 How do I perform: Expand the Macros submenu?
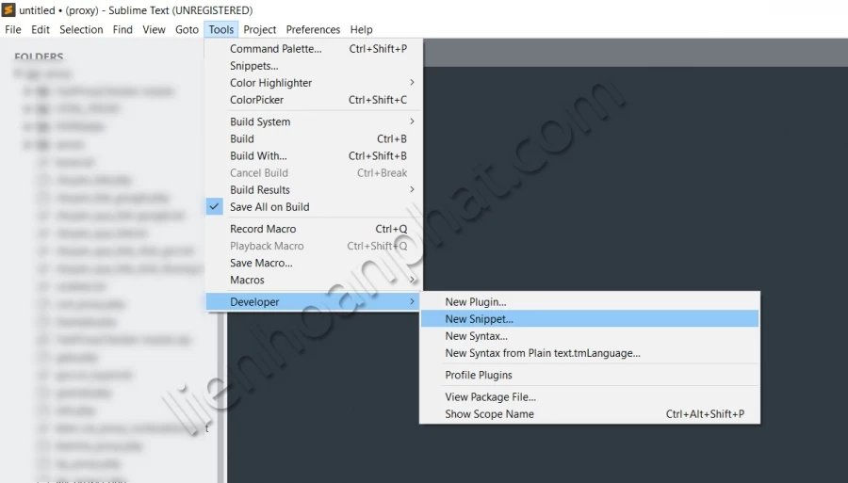click(x=314, y=280)
